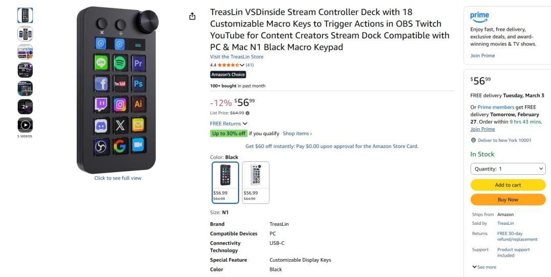Visit the TreasLin Store link
The height and width of the screenshot is (277, 551).
click(x=237, y=57)
